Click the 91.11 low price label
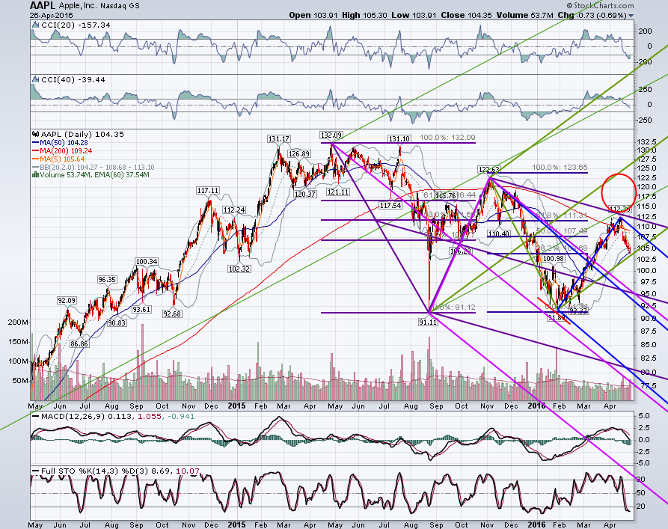 coord(428,322)
